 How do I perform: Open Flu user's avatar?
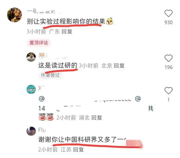point(31,131)
